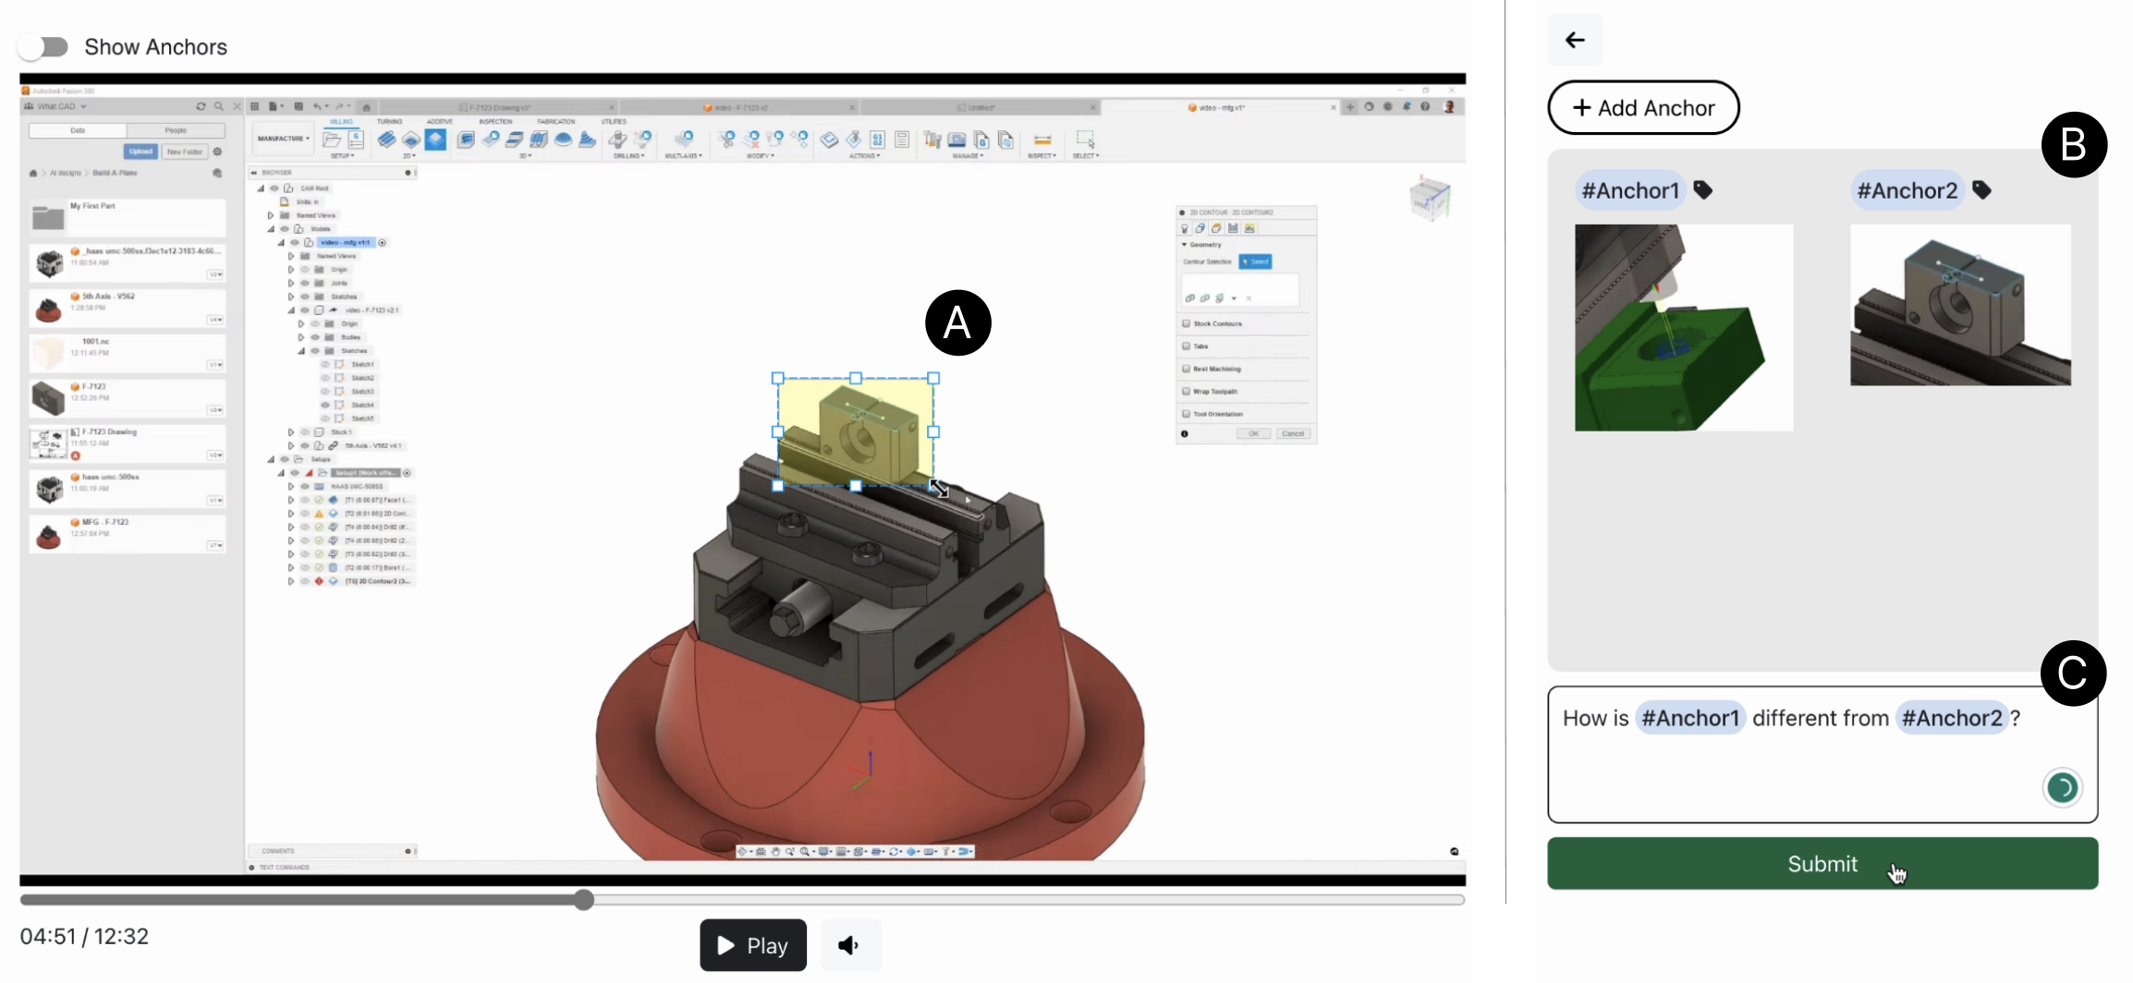Go to the data panel home icon
Viewport: 2133px width, 983px height.
click(x=34, y=173)
